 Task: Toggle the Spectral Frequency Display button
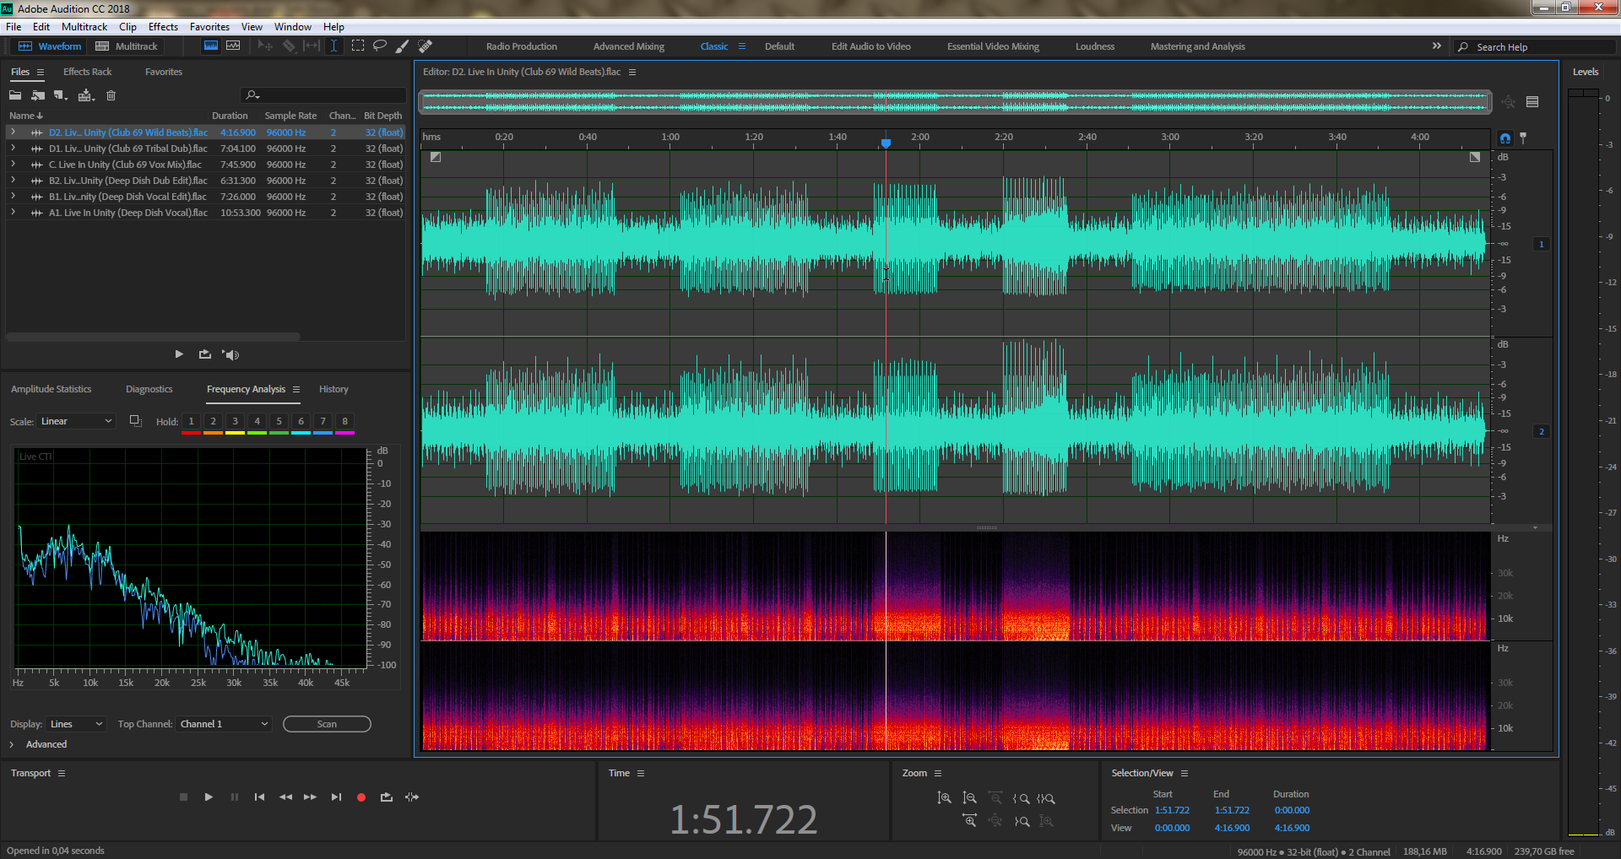point(211,46)
